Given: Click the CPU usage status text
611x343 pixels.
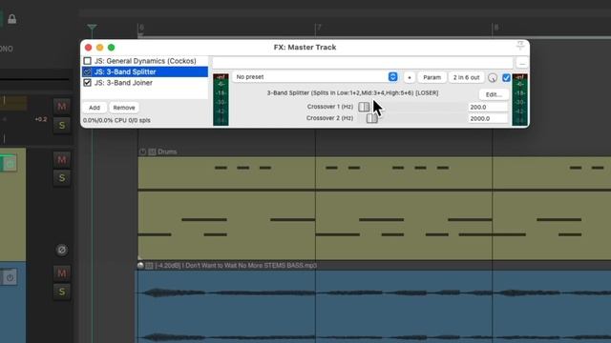Looking at the screenshot, I should coord(116,120).
